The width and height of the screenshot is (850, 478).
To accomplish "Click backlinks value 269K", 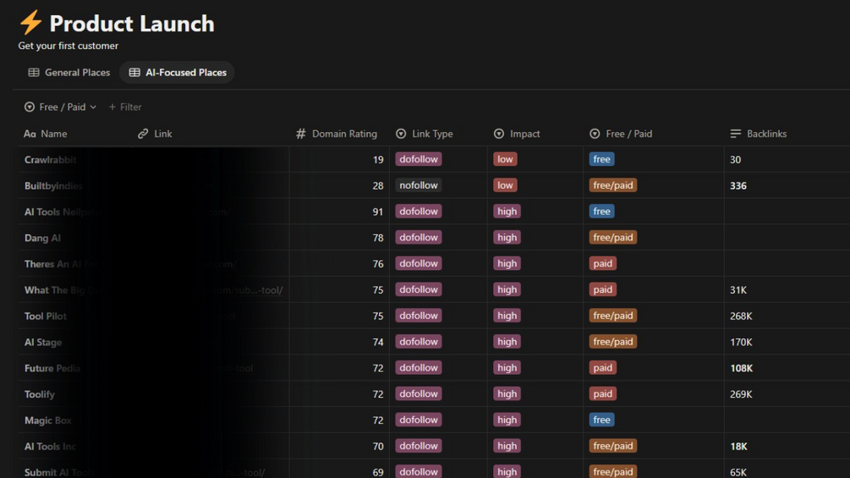I will coord(741,394).
